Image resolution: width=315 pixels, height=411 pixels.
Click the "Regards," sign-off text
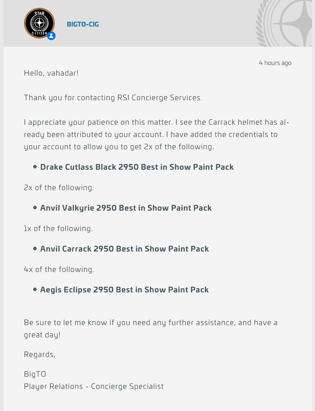(x=40, y=355)
